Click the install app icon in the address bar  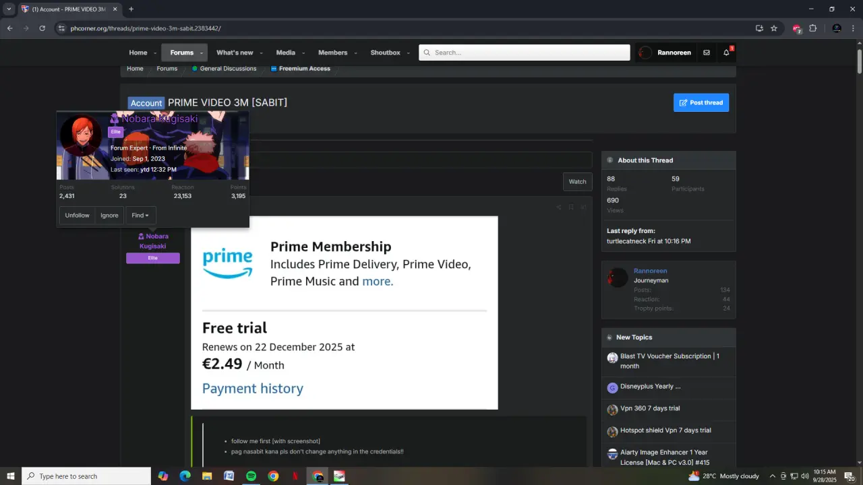759,28
